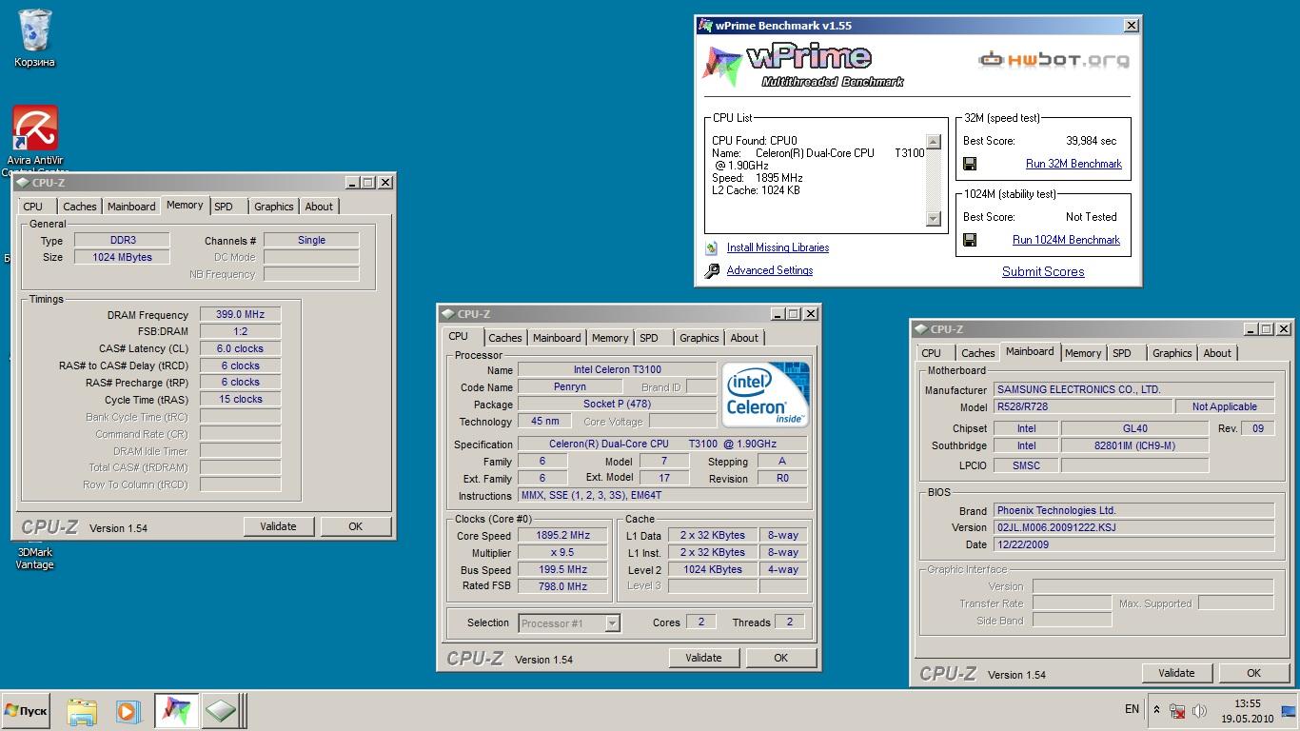This screenshot has width=1300, height=731.
Task: Click the Intel Celeron inside logo
Action: 765,394
